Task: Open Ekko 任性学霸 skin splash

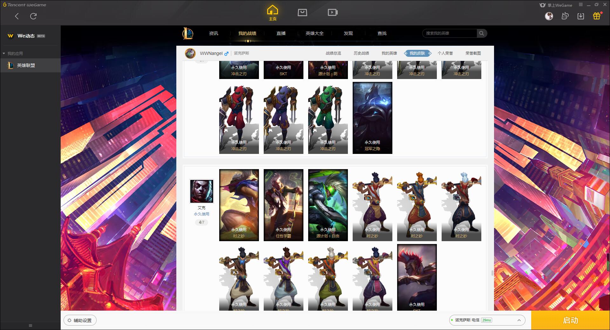Action: (283, 205)
